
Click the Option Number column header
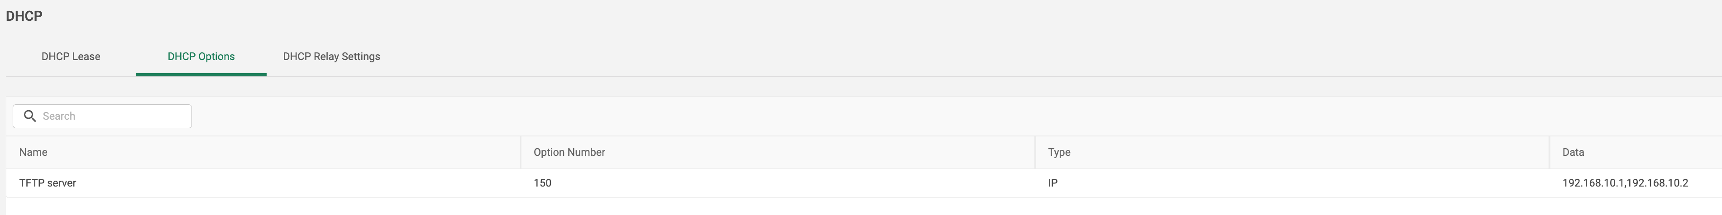tap(569, 152)
